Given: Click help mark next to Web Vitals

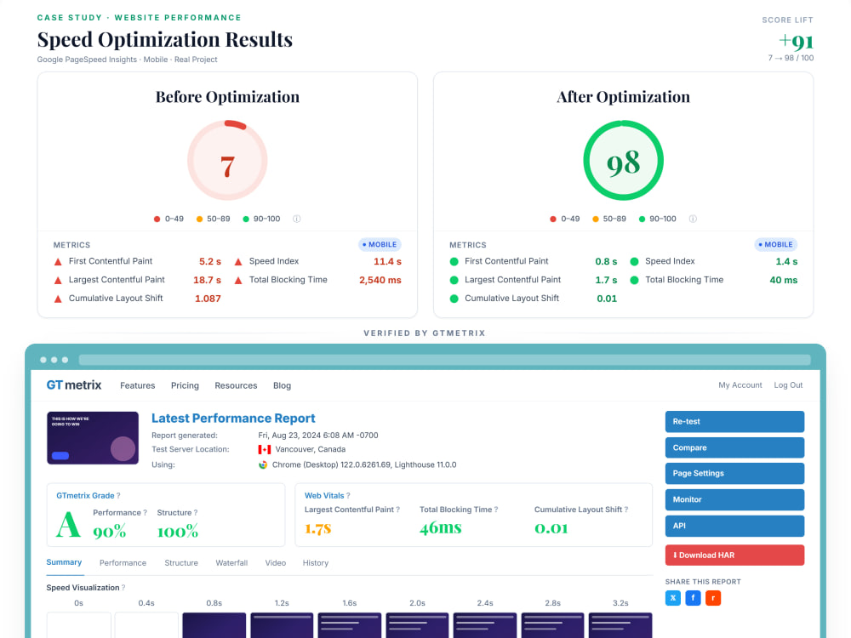Looking at the screenshot, I should 348,496.
